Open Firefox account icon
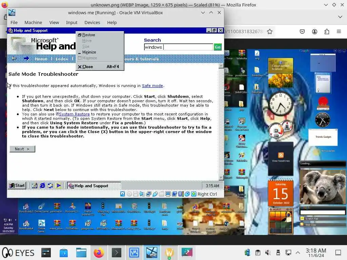This screenshot has height=260, width=347. 314,31
